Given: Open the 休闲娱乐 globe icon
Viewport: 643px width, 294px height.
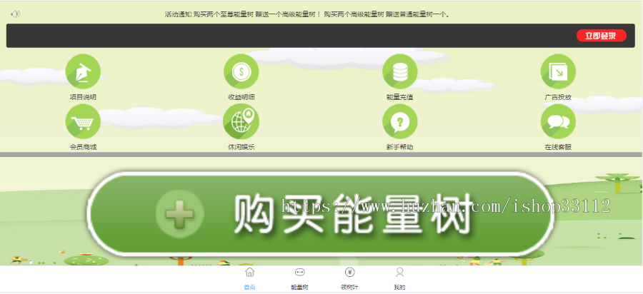Looking at the screenshot, I should click(241, 121).
